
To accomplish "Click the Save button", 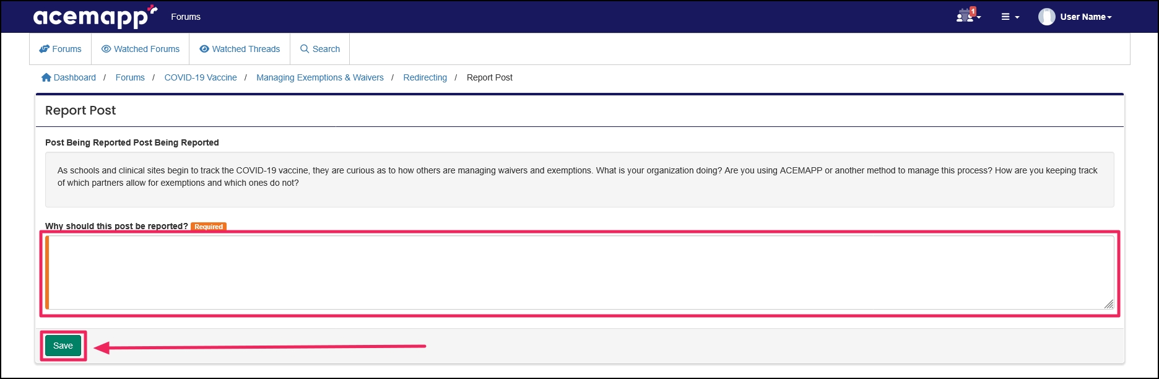I will click(63, 346).
